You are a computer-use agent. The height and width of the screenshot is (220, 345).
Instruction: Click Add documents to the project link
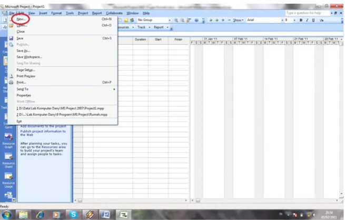[x=43, y=126]
